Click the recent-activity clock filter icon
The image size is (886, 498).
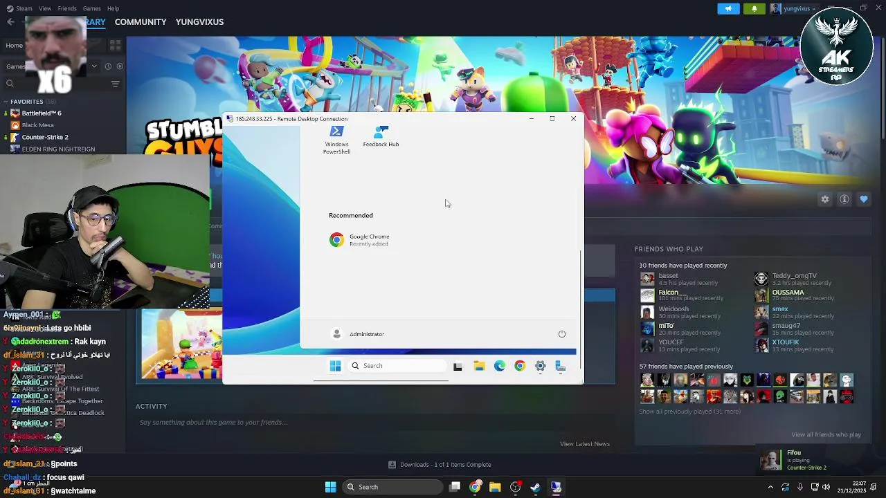tap(108, 66)
